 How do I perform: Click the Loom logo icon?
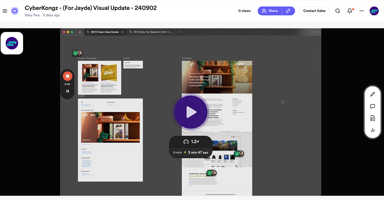click(x=15, y=11)
